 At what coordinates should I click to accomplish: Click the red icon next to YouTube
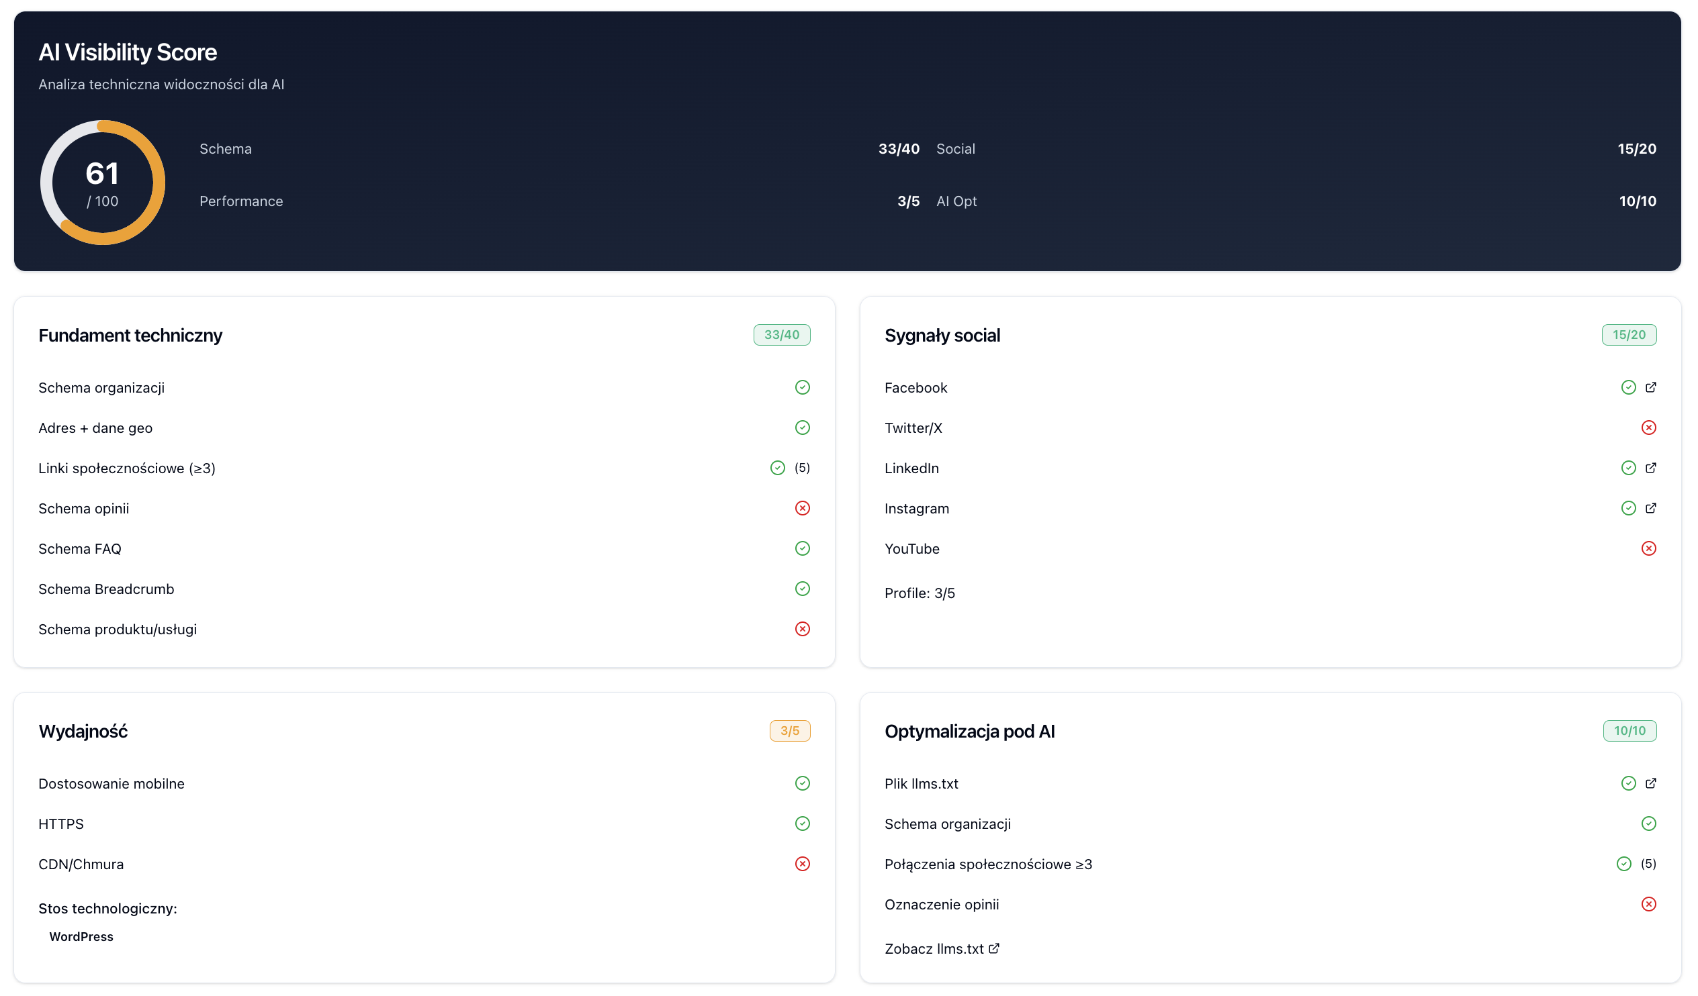[x=1649, y=548]
